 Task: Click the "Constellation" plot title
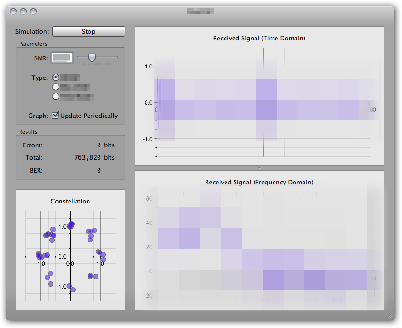(70, 201)
